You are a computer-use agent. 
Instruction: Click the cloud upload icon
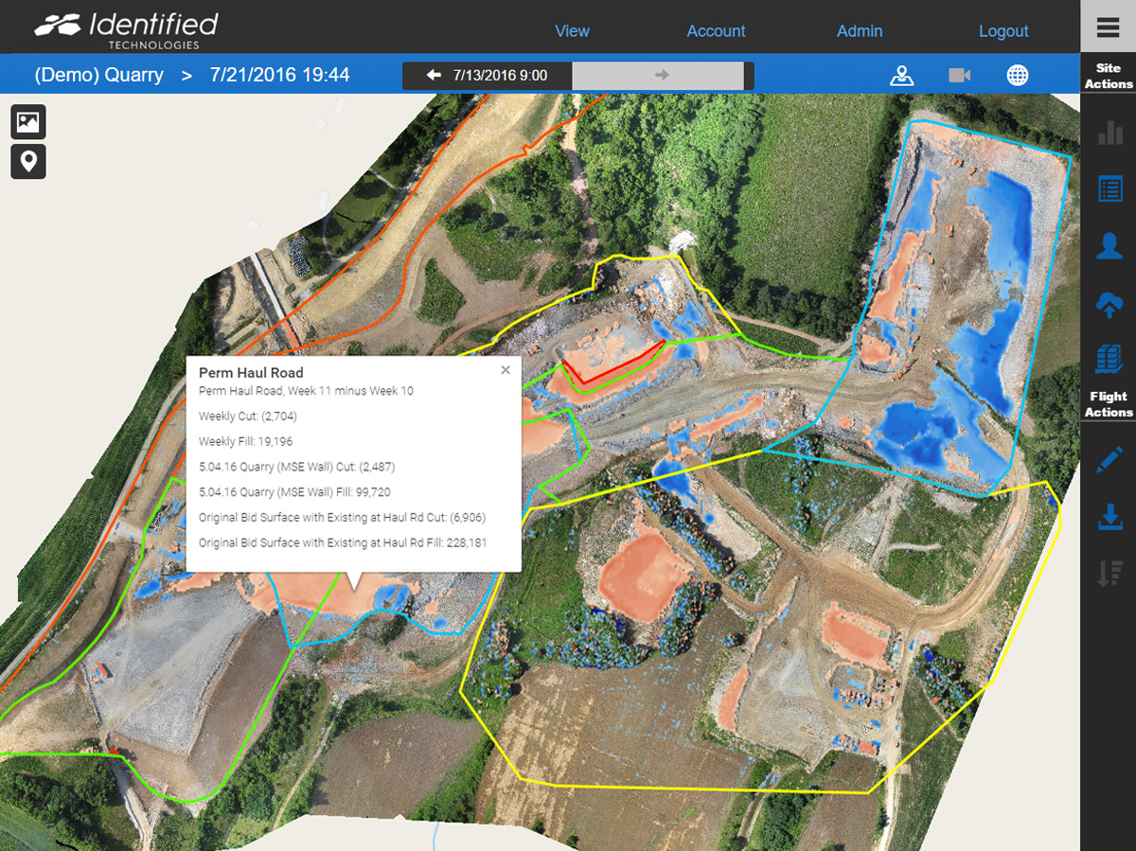[1109, 304]
